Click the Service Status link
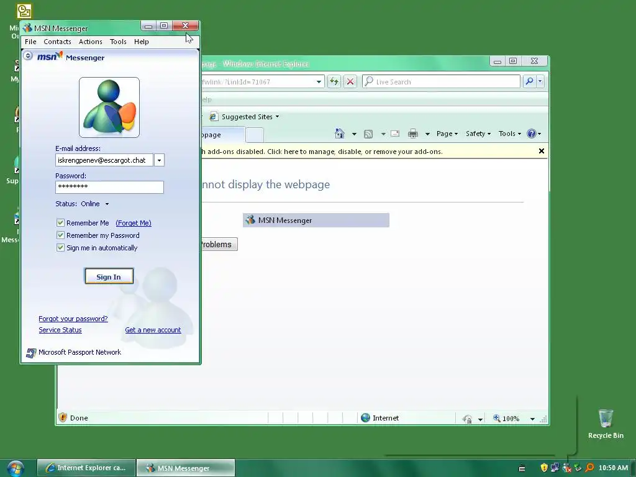Image resolution: width=636 pixels, height=477 pixels. coord(60,330)
